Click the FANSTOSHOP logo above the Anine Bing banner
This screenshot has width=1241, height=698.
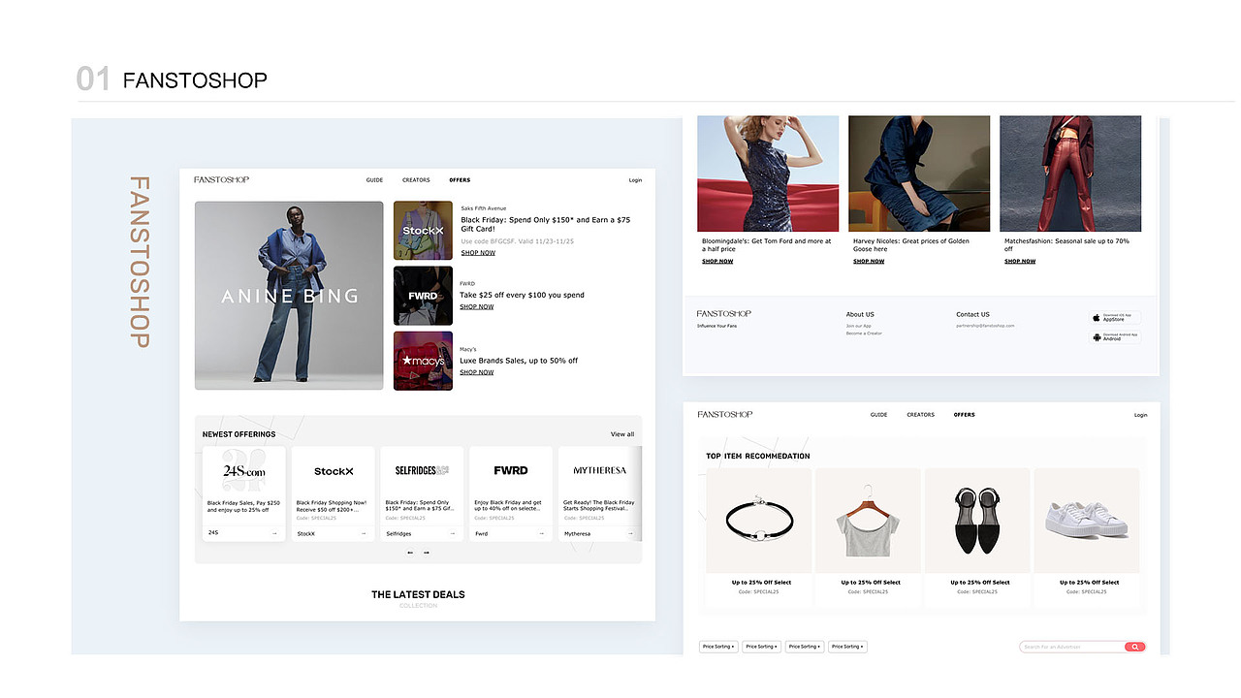pyautogui.click(x=221, y=179)
